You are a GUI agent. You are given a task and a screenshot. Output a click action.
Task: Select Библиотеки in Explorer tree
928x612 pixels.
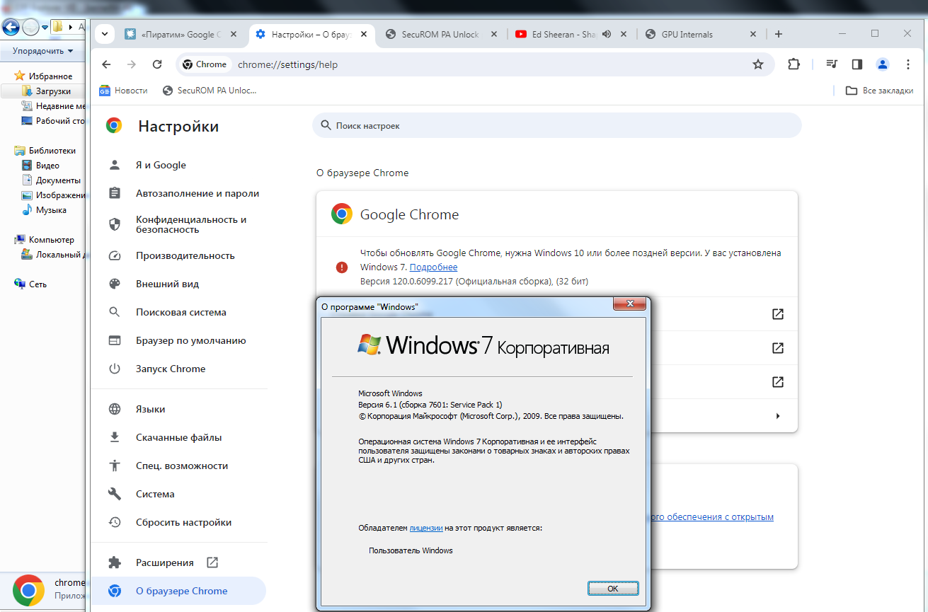click(52, 150)
